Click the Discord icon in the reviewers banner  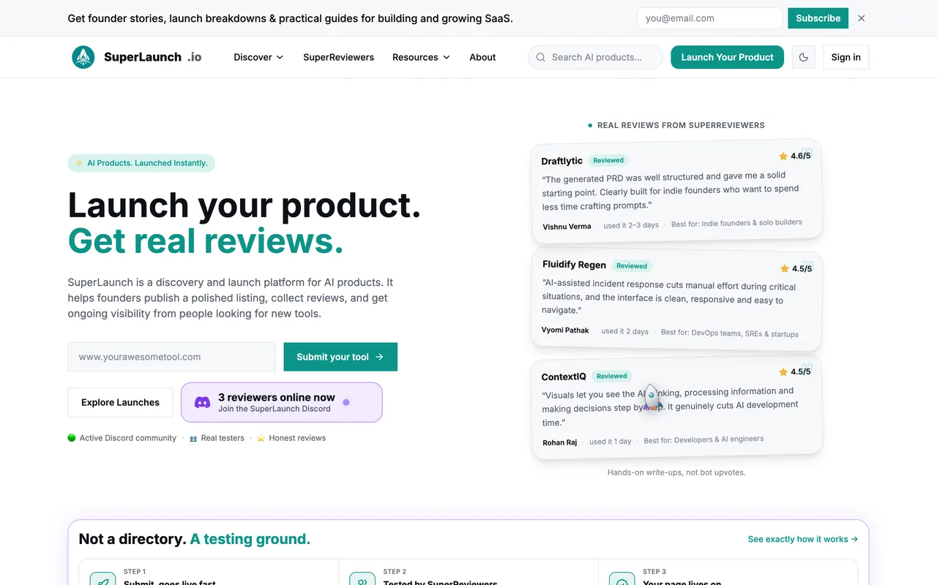[202, 402]
